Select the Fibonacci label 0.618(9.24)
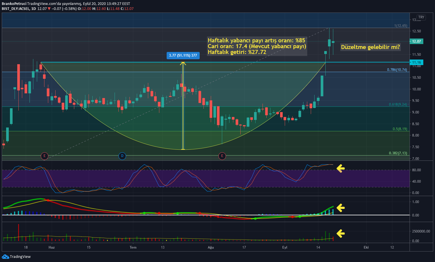Image resolution: width=435 pixels, height=262 pixels. coord(398,104)
